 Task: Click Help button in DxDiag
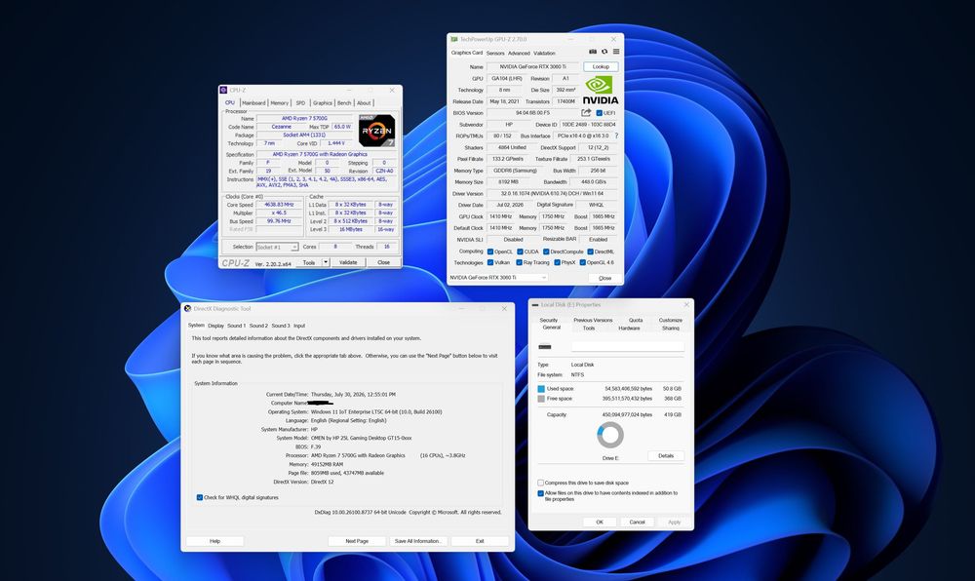(x=215, y=541)
